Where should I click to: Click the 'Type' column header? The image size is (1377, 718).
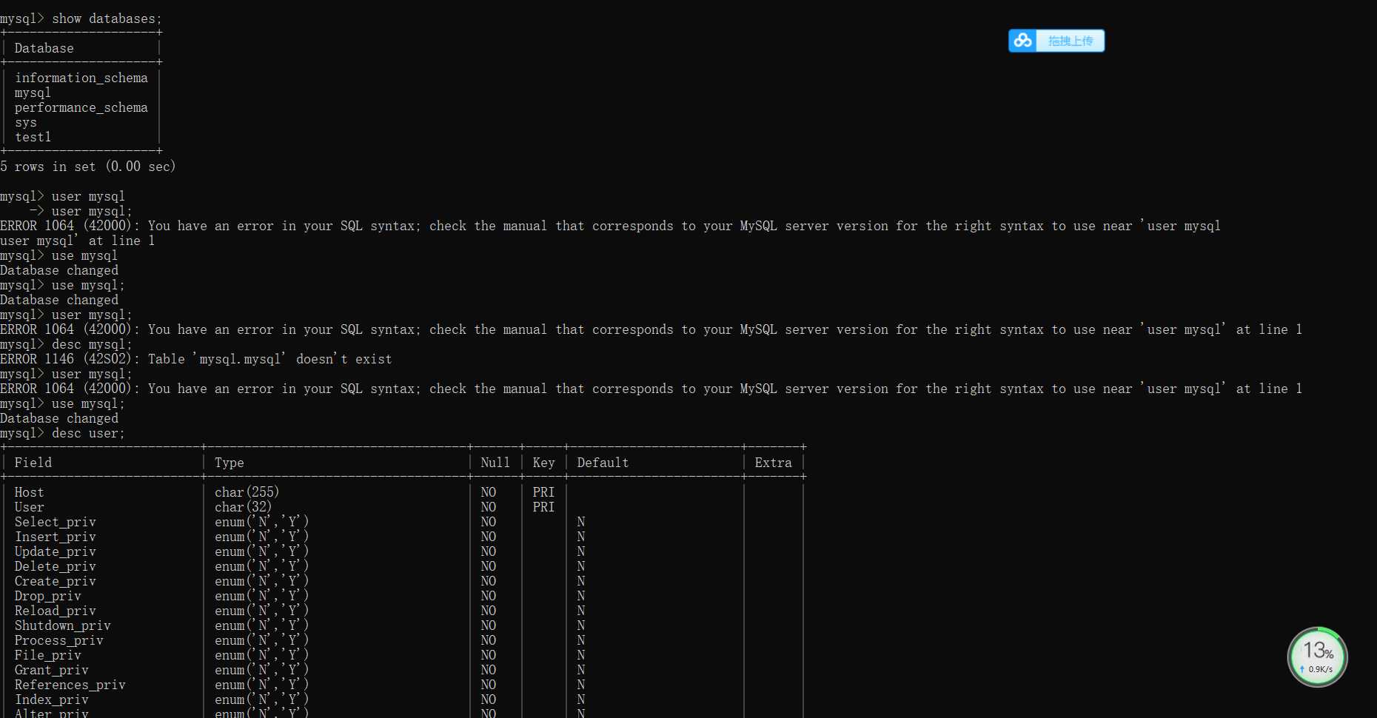[x=229, y=463]
